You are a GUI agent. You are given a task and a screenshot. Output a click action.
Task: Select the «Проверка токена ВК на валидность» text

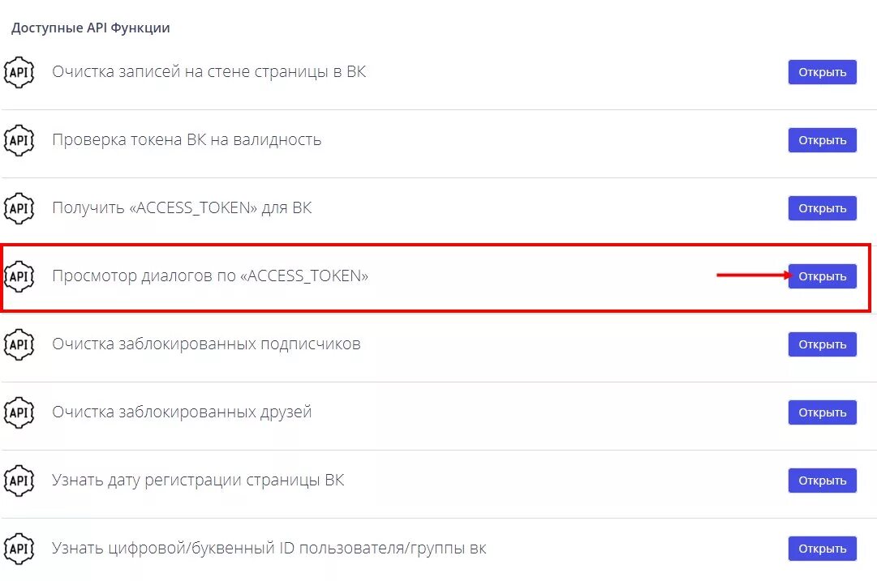pyautogui.click(x=187, y=139)
